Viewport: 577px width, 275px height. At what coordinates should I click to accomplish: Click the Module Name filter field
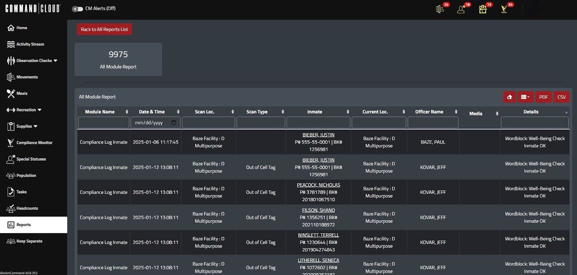(x=103, y=123)
